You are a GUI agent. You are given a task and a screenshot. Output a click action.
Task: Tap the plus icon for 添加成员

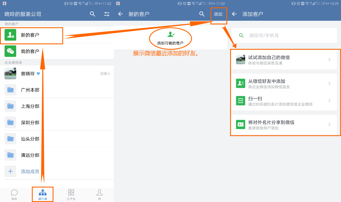(x=11, y=171)
